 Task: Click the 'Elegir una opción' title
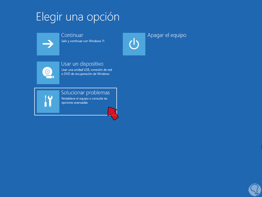click(78, 17)
